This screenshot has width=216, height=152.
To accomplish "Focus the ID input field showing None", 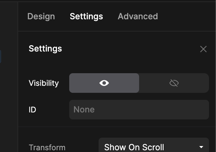I will pos(139,110).
